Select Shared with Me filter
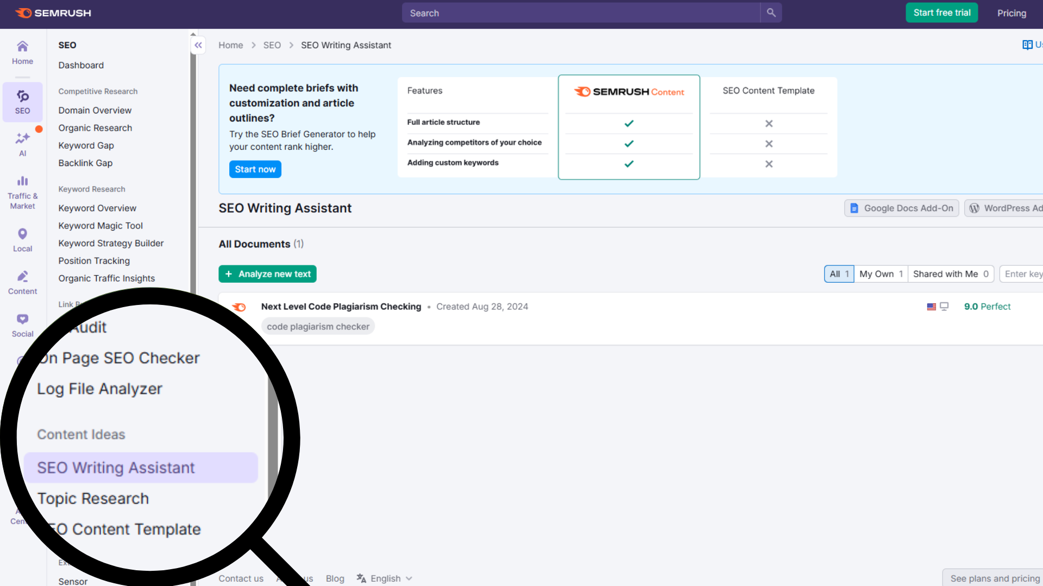The image size is (1043, 586). click(950, 274)
